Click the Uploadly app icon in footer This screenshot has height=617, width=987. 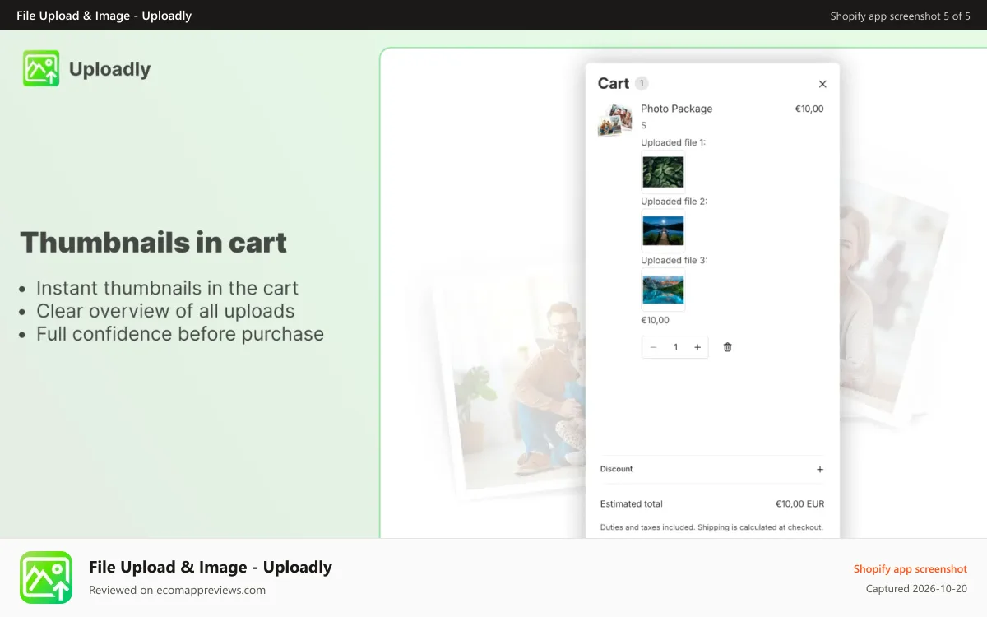(x=46, y=578)
